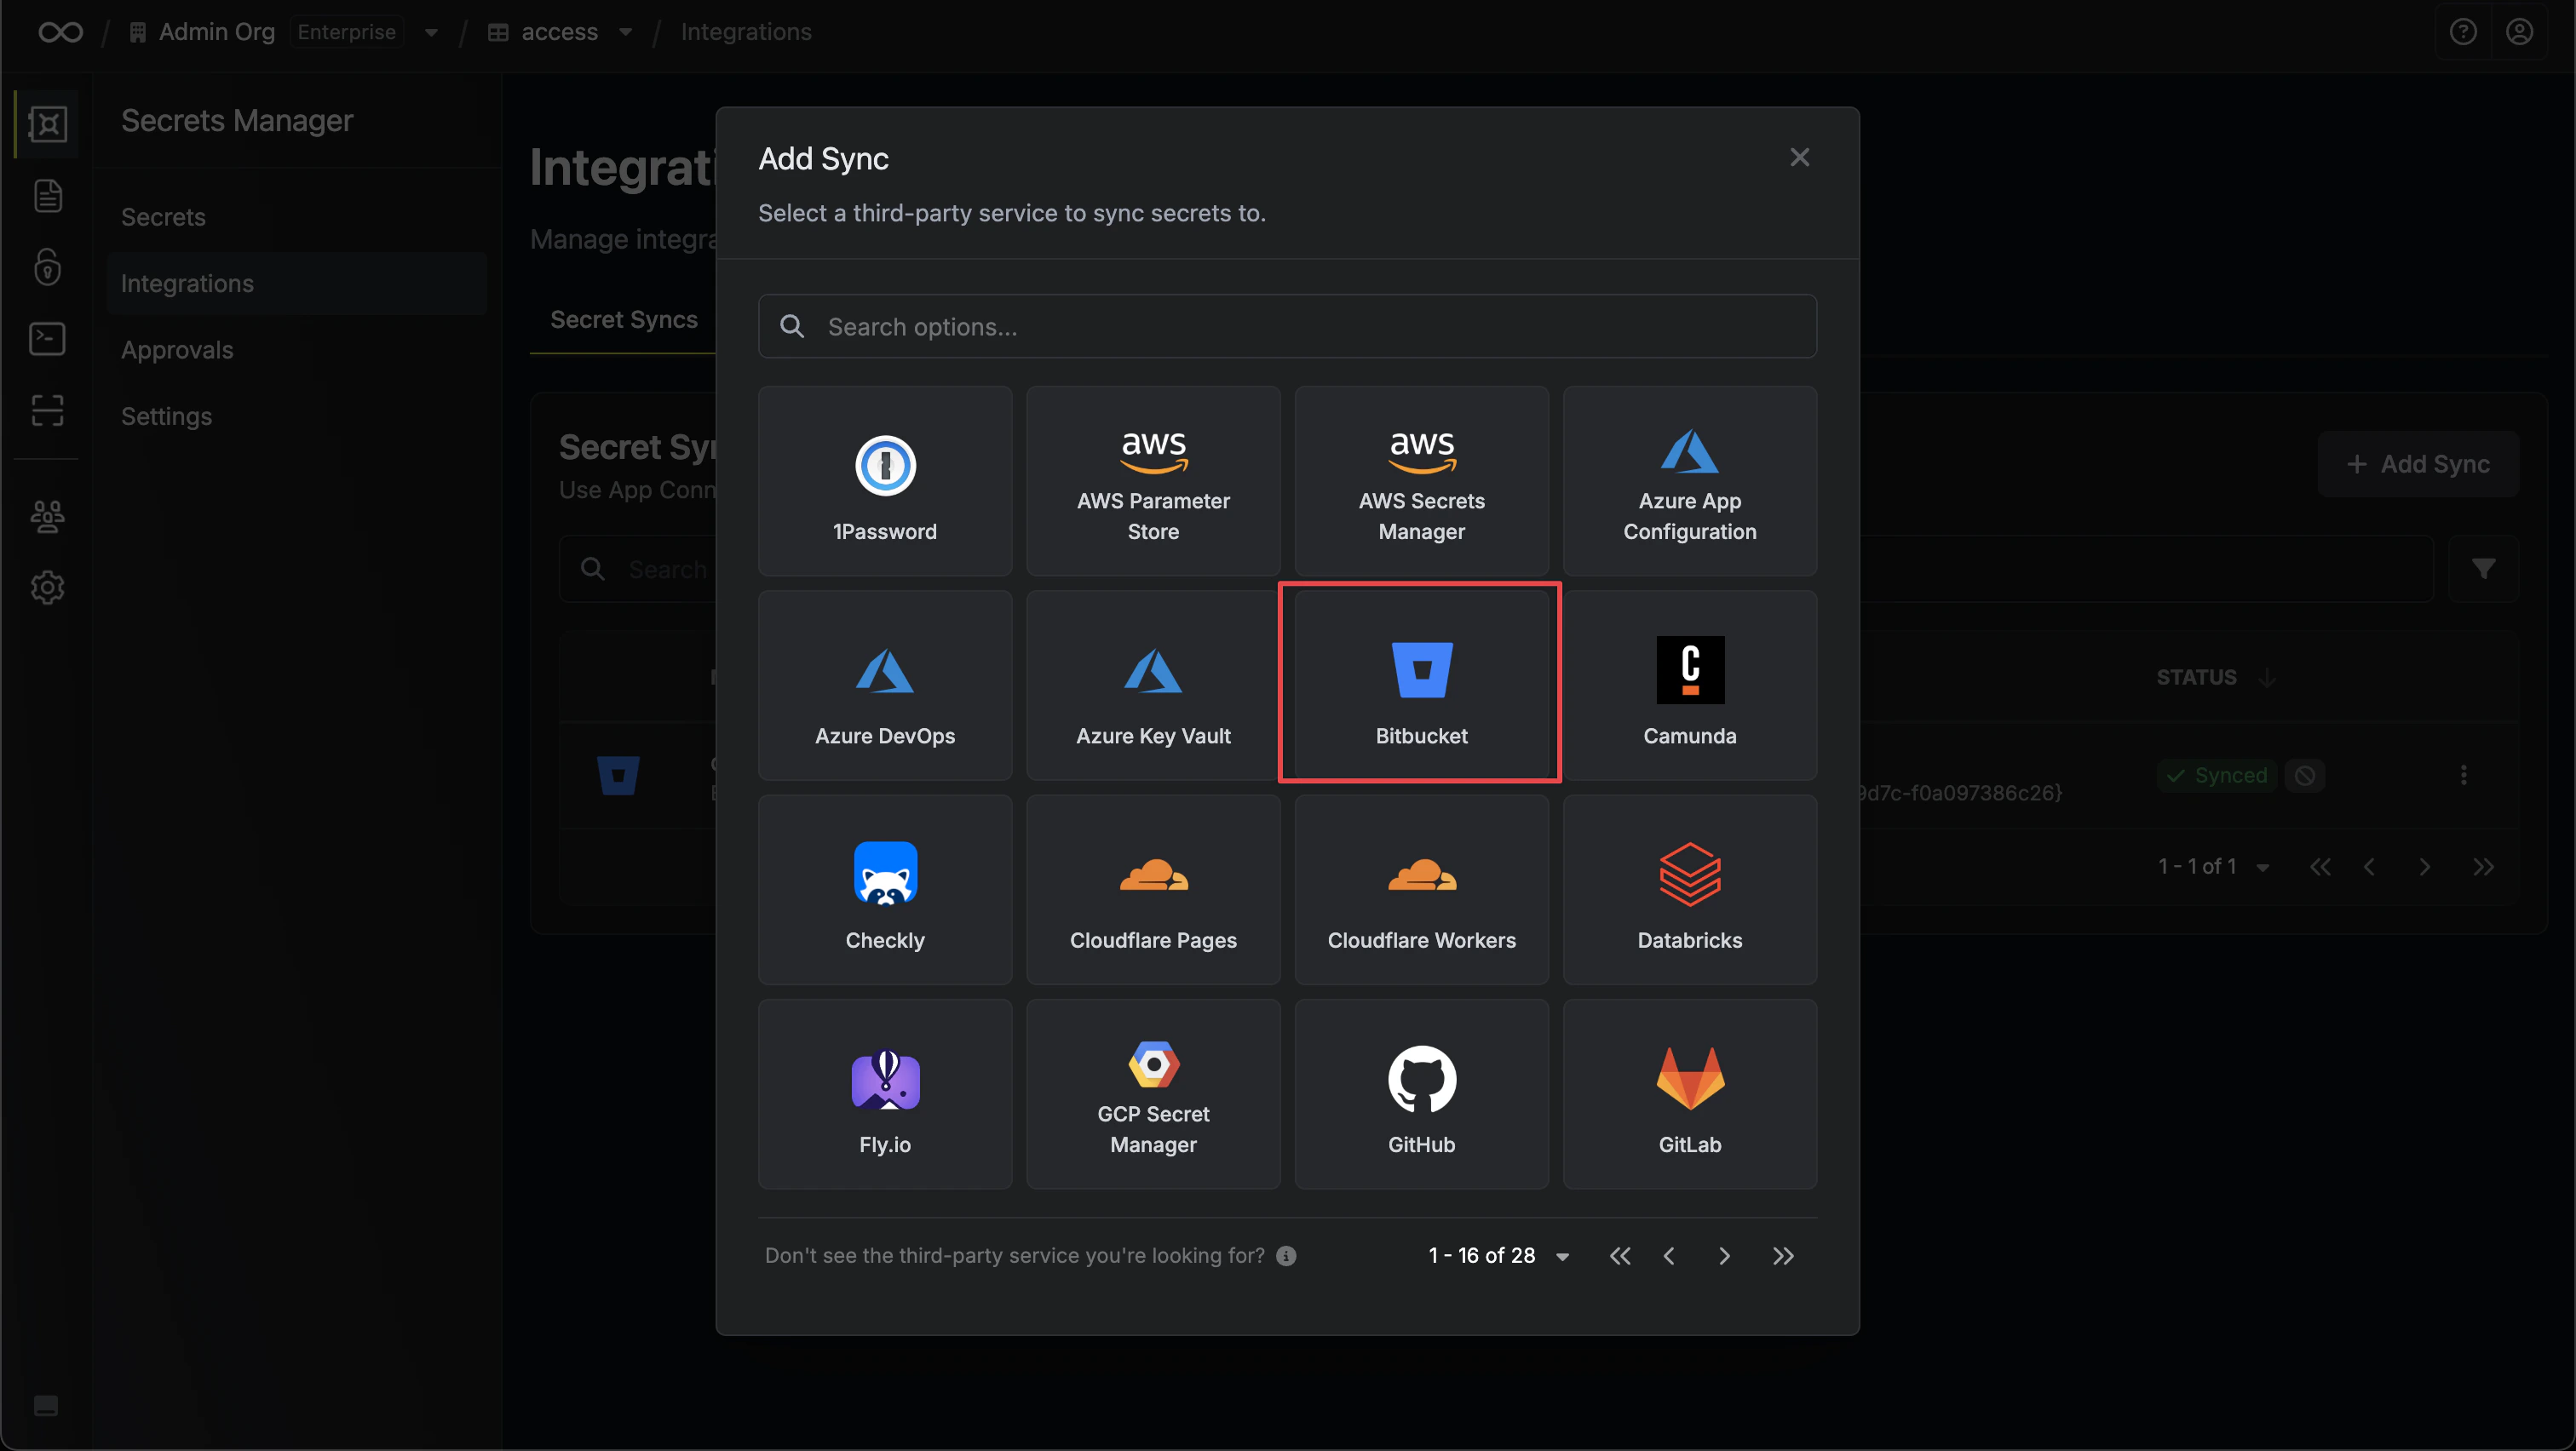Image resolution: width=2576 pixels, height=1451 pixels.
Task: Expand the Admin Org organization dropdown
Action: [431, 32]
